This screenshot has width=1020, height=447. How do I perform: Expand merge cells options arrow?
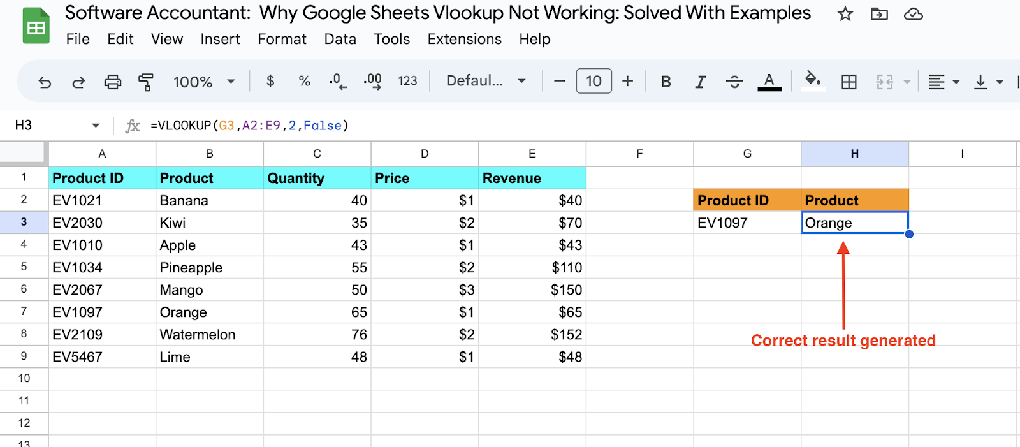(x=907, y=82)
